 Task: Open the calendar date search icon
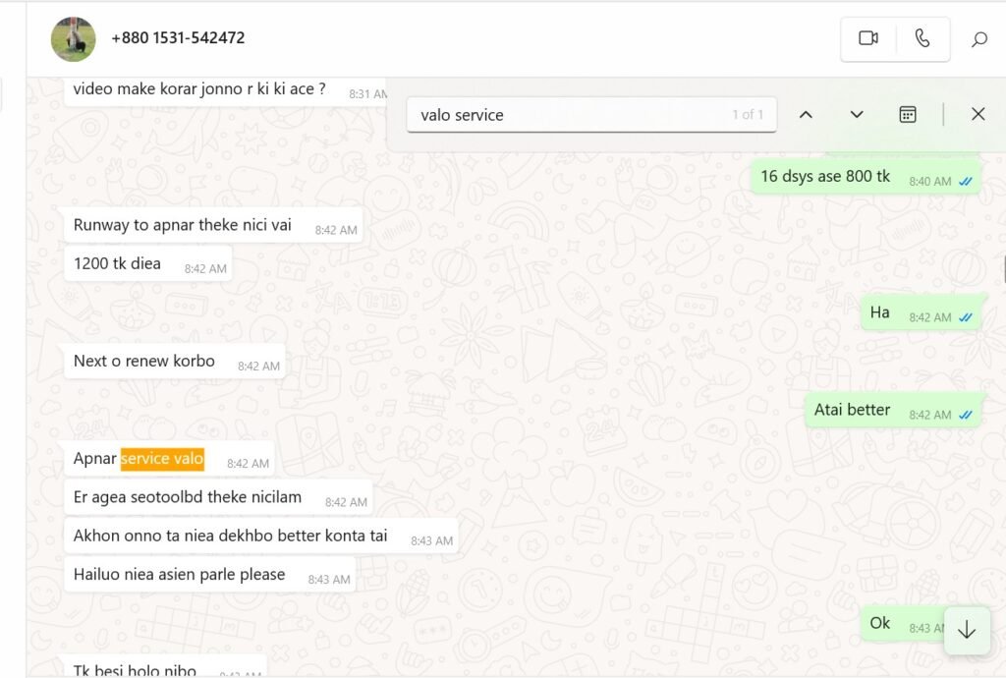(x=908, y=115)
